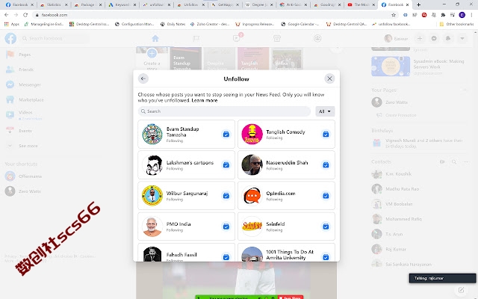
Task: Close the Unfollow dialog
Action: point(329,78)
